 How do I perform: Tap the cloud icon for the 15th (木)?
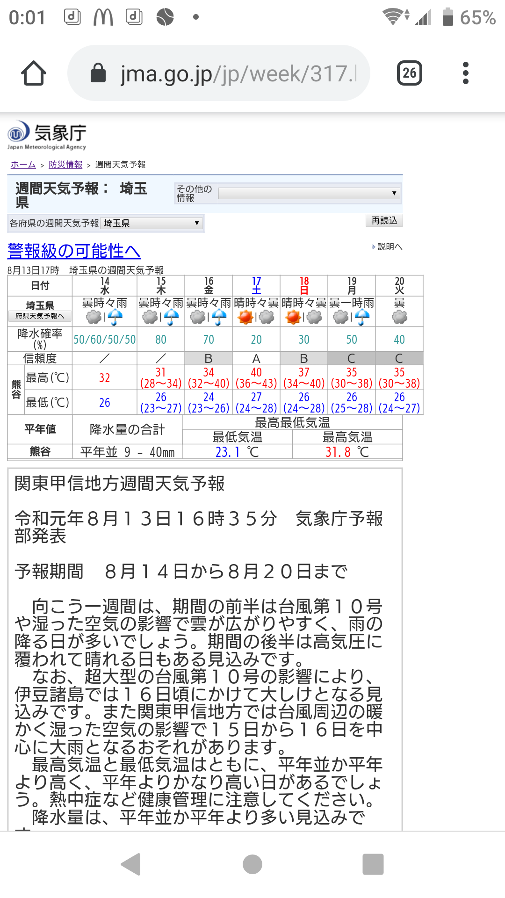tap(150, 318)
